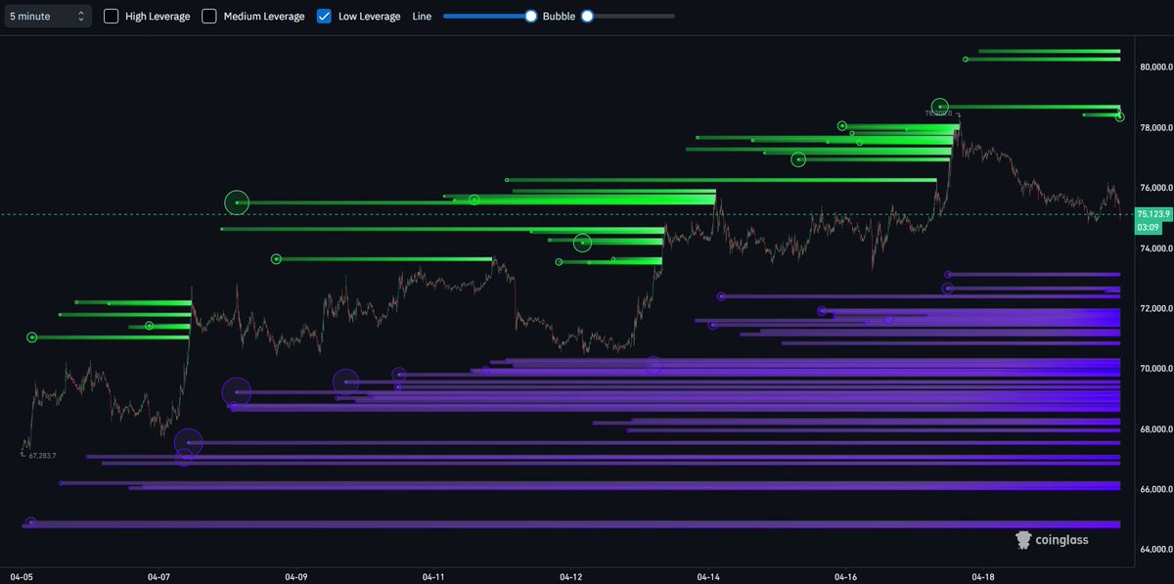Adjust the Bubble slider handle
Screen dimensions: 1174x584
pyautogui.click(x=587, y=16)
